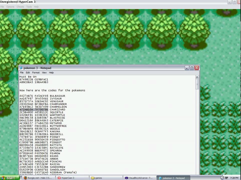Open VisualBoyAdvance File menu

[2, 7]
